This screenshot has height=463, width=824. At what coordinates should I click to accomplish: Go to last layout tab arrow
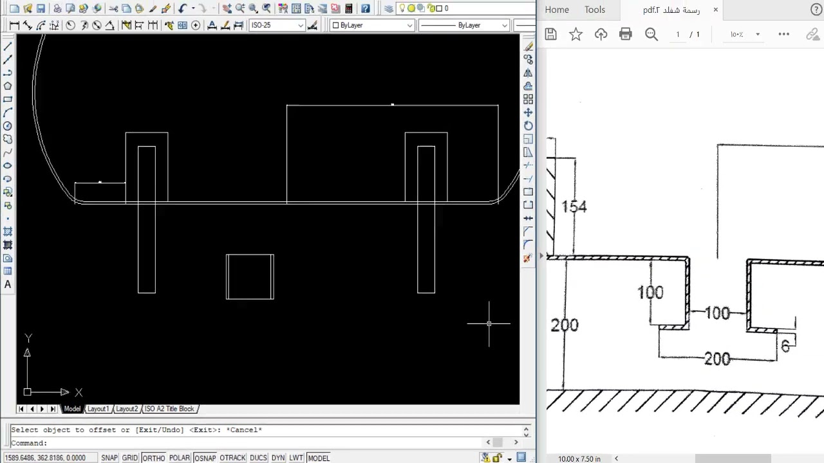pos(53,409)
